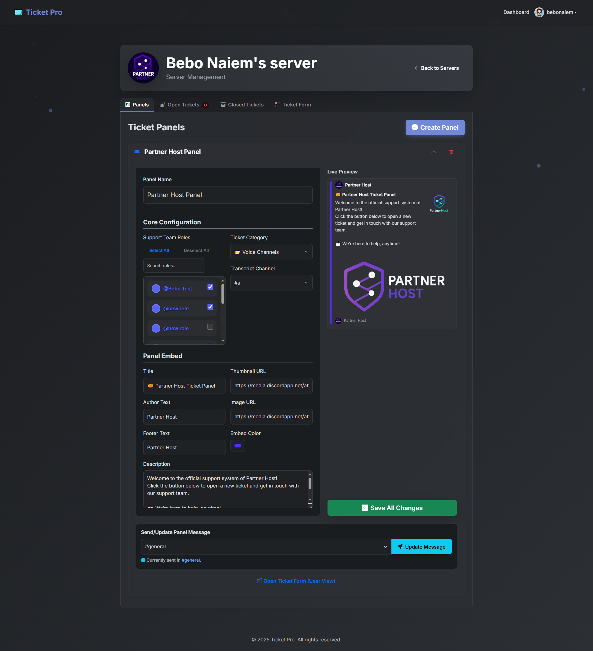Click the large Partner Host preview image
Image resolution: width=593 pixels, height=651 pixels.
pyautogui.click(x=394, y=286)
